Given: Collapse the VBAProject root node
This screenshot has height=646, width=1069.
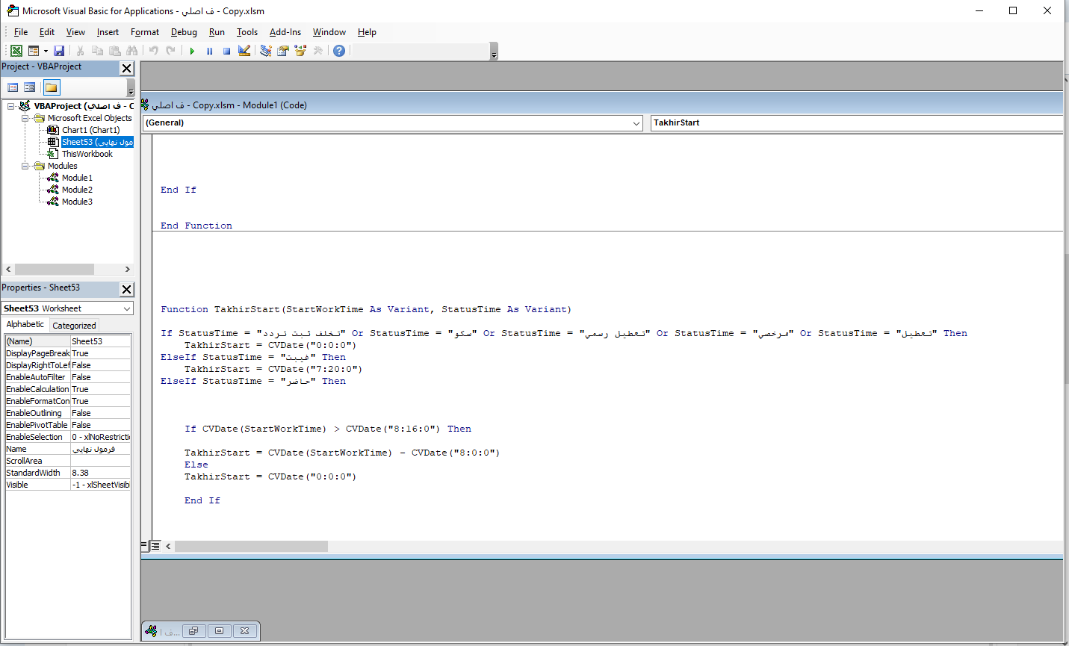Looking at the screenshot, I should (x=11, y=106).
